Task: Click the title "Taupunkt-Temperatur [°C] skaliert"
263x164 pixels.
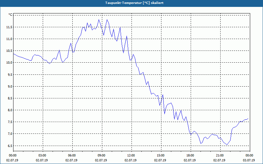Action: (x=134, y=3)
